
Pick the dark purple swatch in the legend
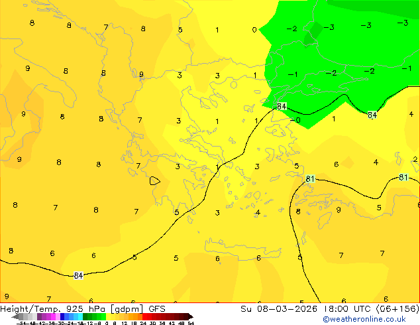click(39, 316)
